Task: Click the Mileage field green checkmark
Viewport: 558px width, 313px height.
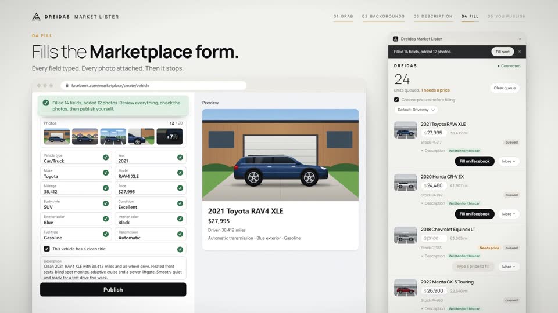Action: (x=106, y=188)
